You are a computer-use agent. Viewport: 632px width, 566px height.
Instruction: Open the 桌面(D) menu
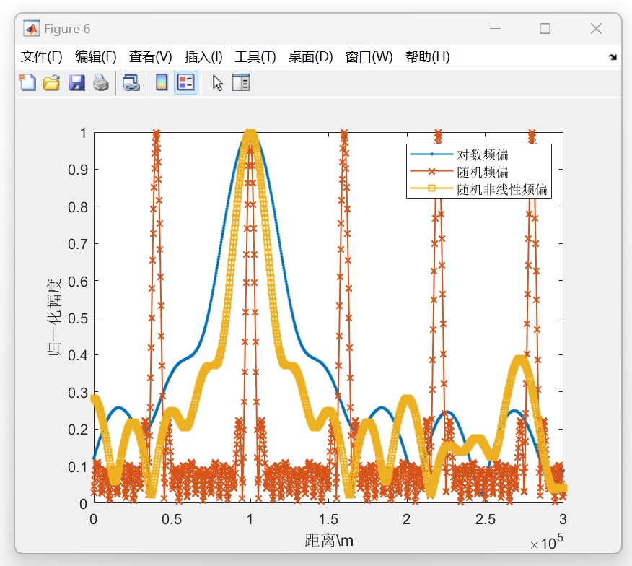pos(310,57)
